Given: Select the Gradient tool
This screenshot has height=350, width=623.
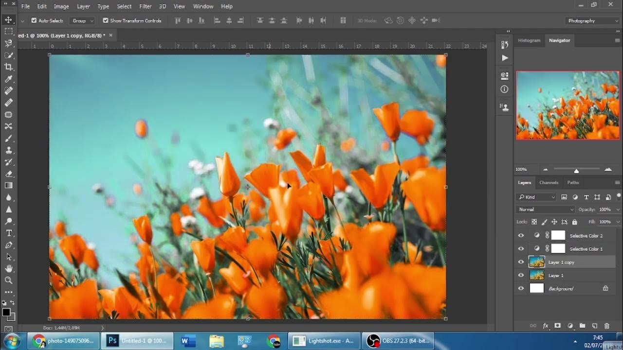Looking at the screenshot, I should coord(8,185).
